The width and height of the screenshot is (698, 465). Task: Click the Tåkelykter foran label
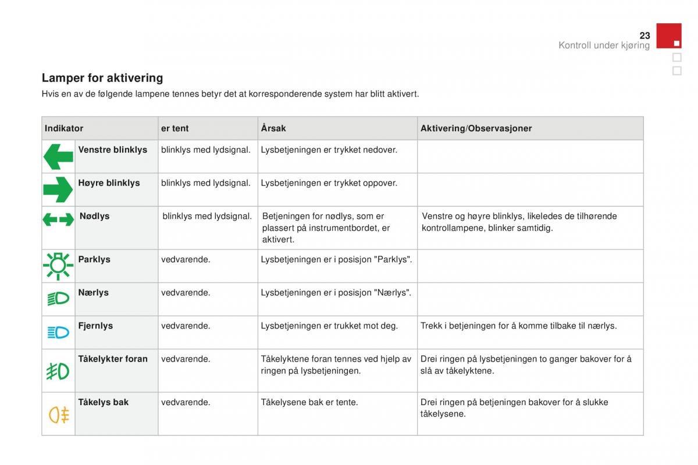pos(113,359)
